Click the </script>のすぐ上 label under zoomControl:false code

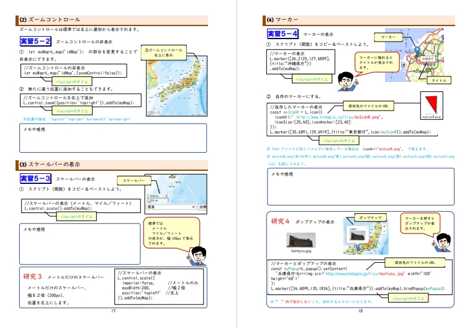pos(72,81)
